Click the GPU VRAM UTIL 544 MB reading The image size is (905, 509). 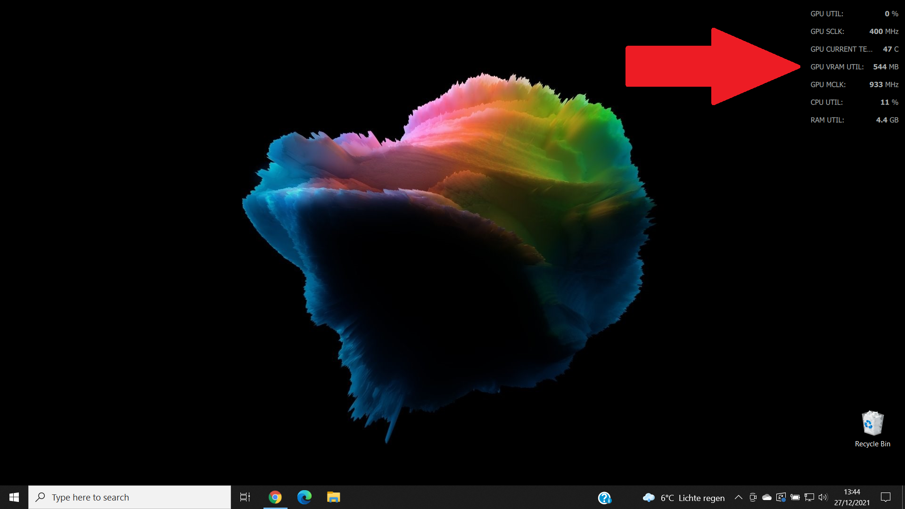click(x=854, y=67)
